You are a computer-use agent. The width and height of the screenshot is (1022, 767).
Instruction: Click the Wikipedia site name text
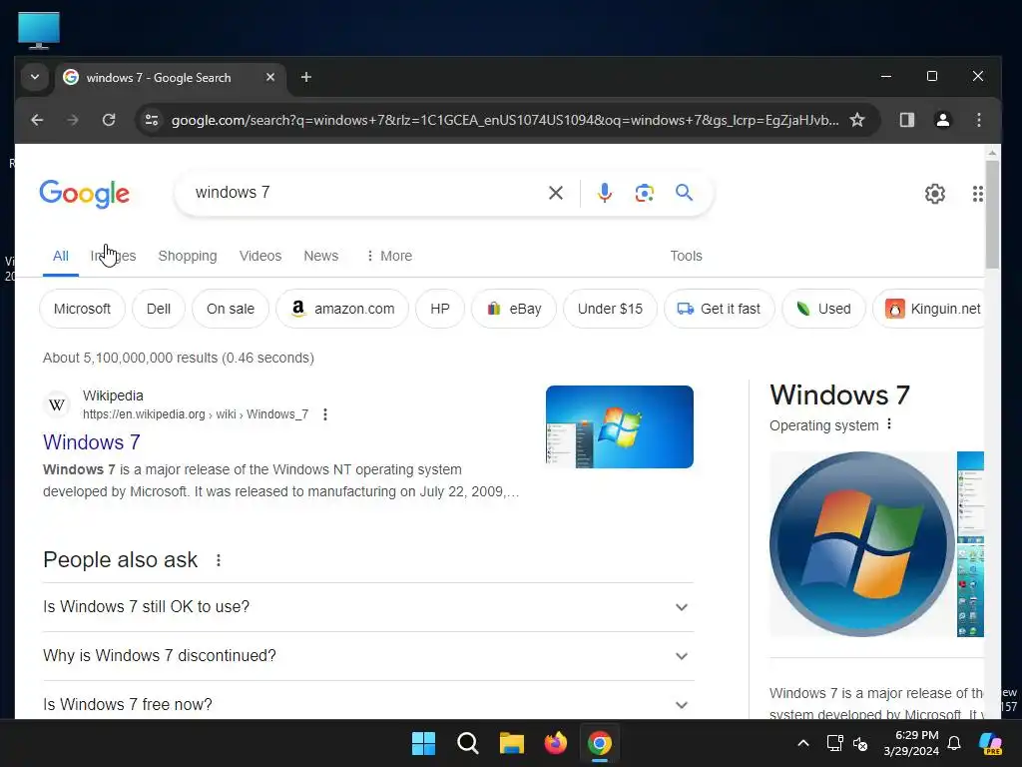tap(113, 395)
